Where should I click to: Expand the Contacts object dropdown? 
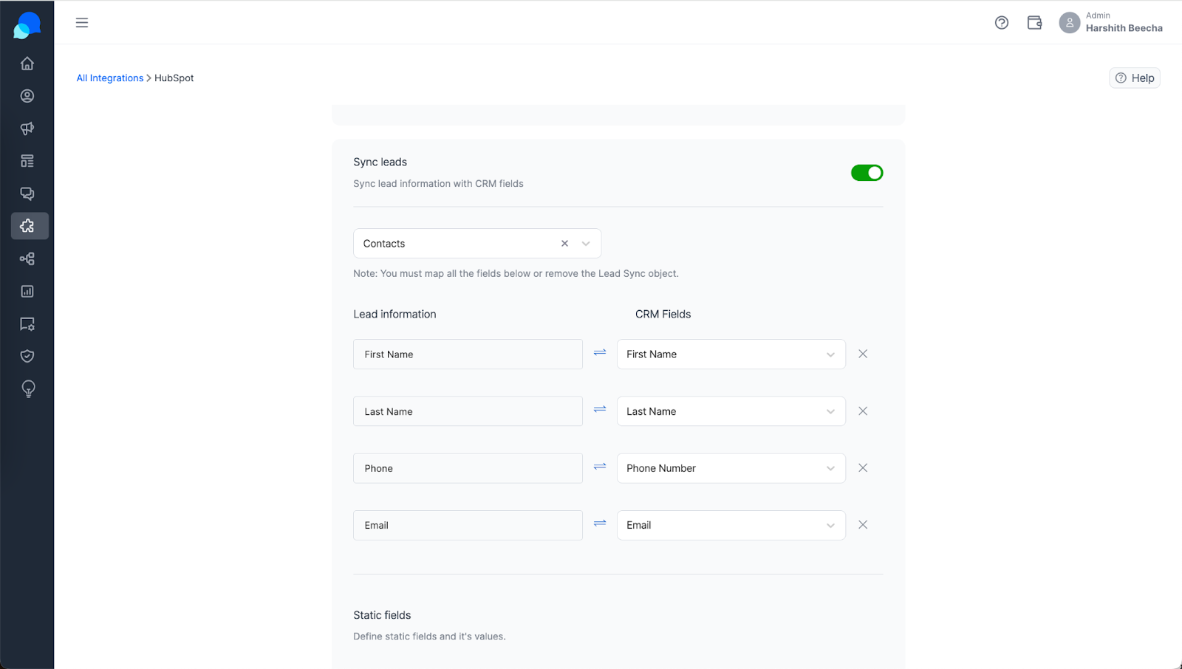click(x=586, y=244)
